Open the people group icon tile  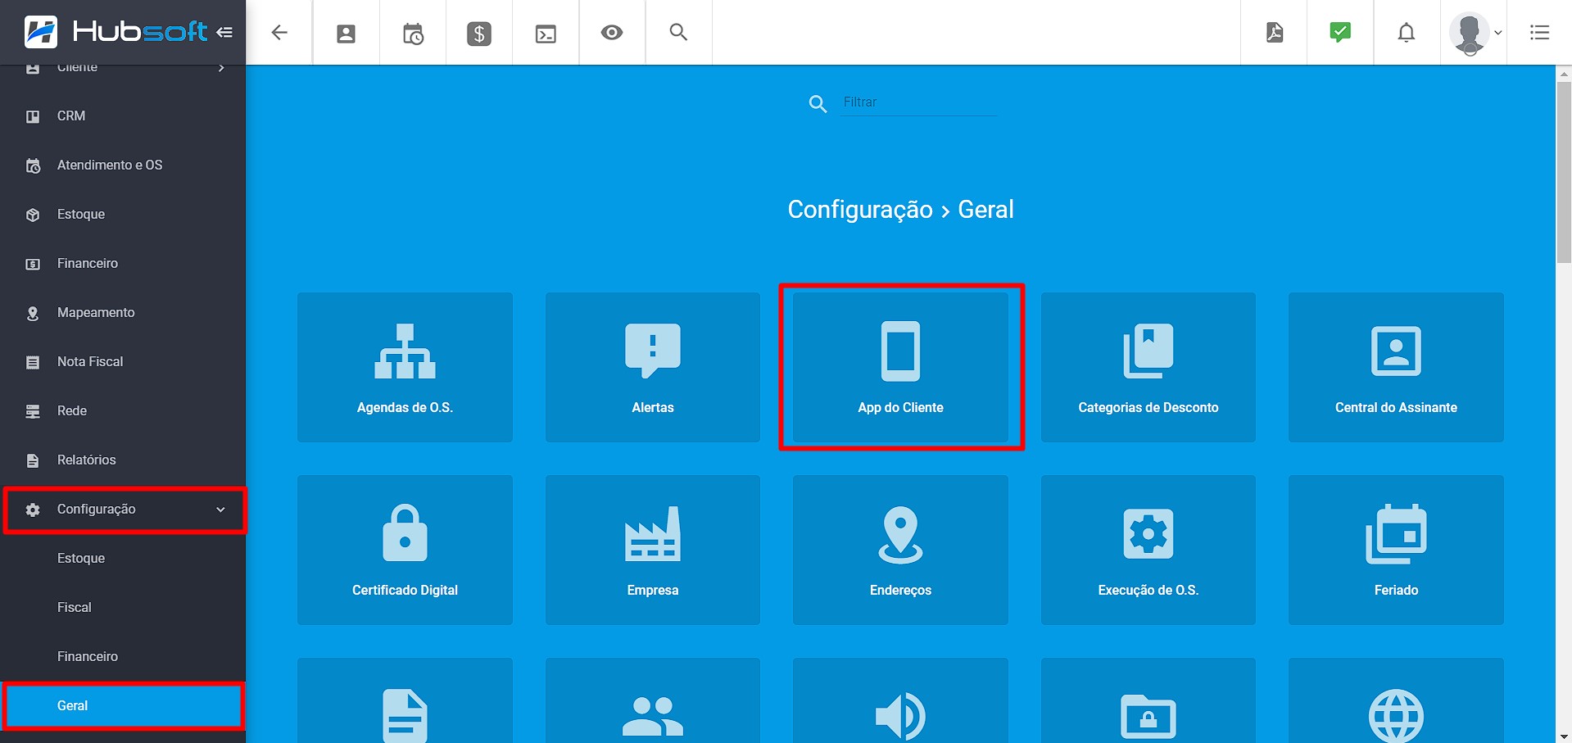[653, 700]
